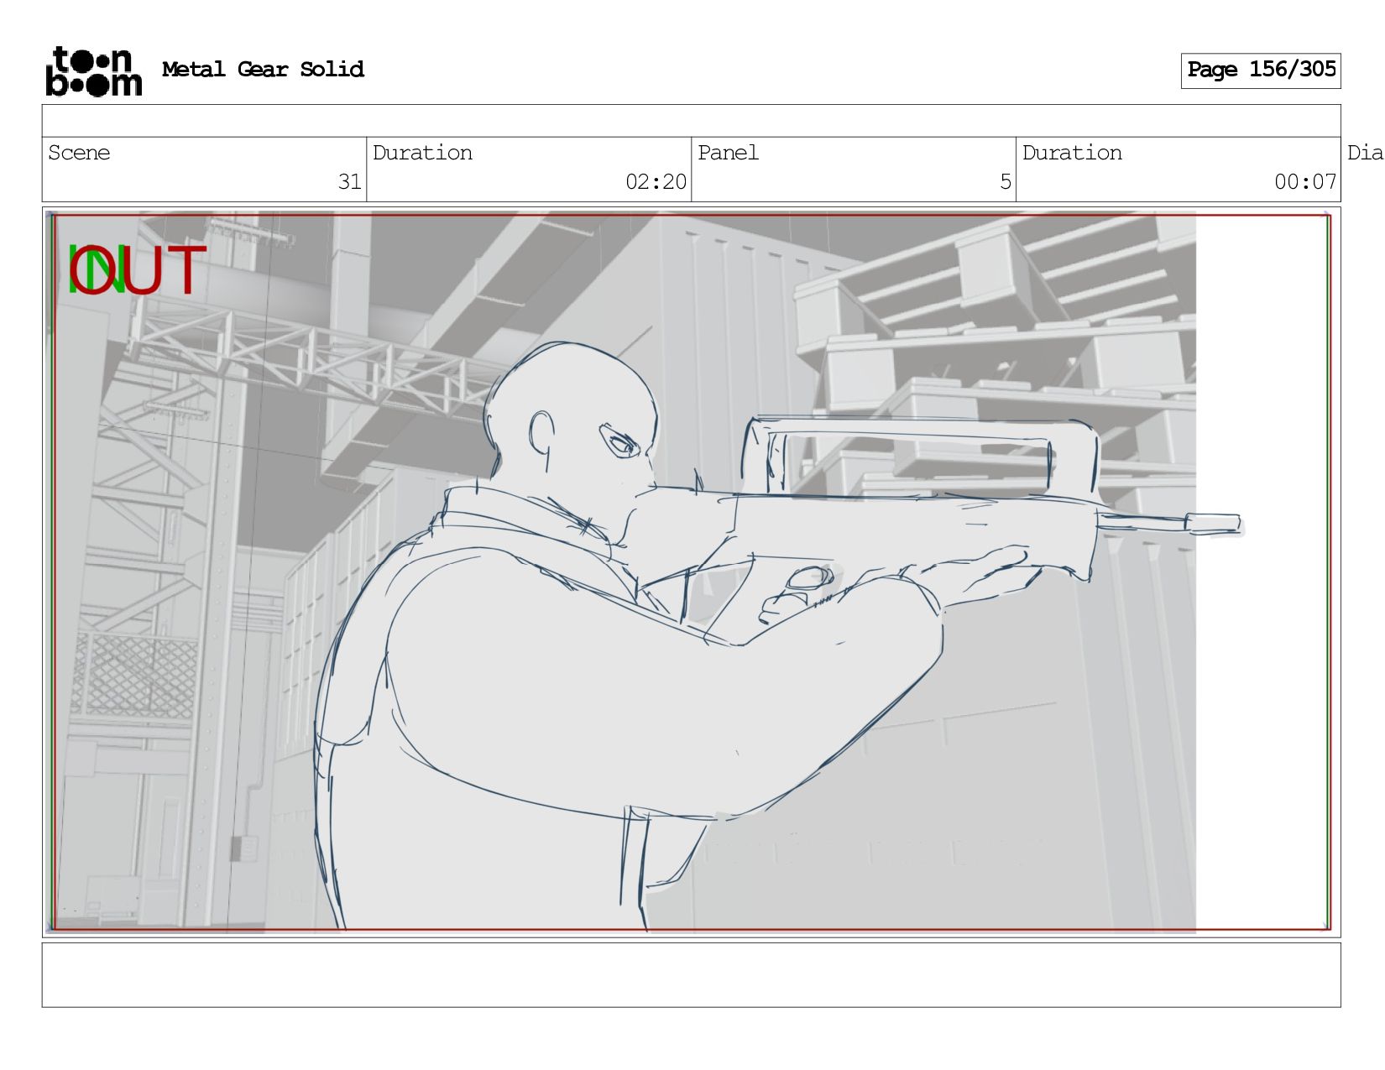Click the overlapping IN/OUT camera frame label
Image resolution: width=1385 pixels, height=1070 pixels.
click(137, 270)
